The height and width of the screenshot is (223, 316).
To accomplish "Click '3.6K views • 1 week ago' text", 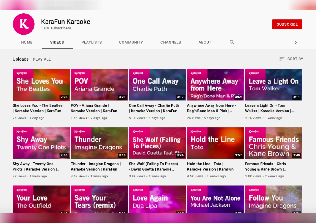I will tap(89, 176).
